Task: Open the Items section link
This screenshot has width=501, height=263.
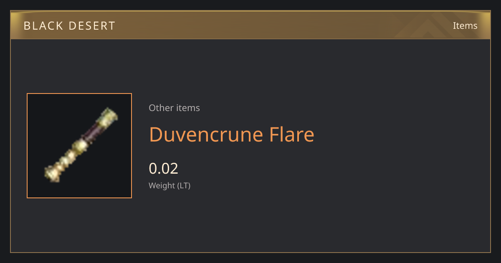Action: coord(465,25)
